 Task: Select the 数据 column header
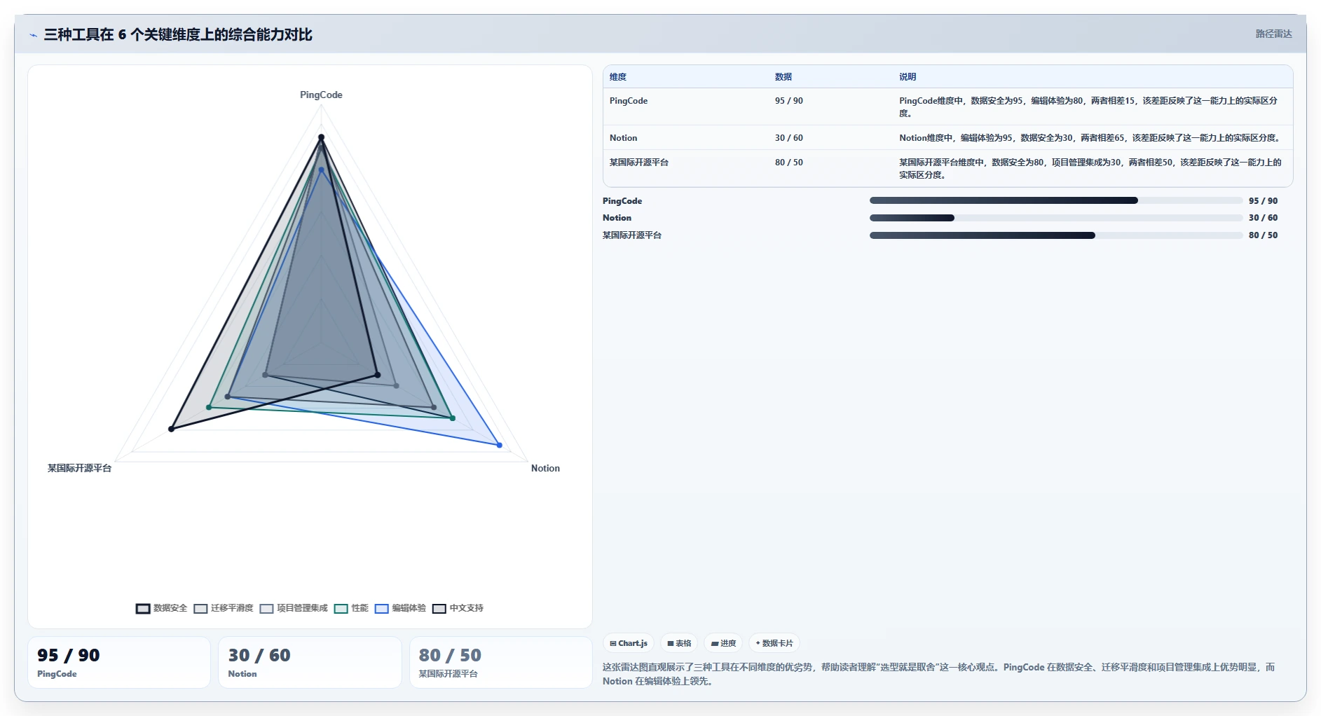click(783, 77)
